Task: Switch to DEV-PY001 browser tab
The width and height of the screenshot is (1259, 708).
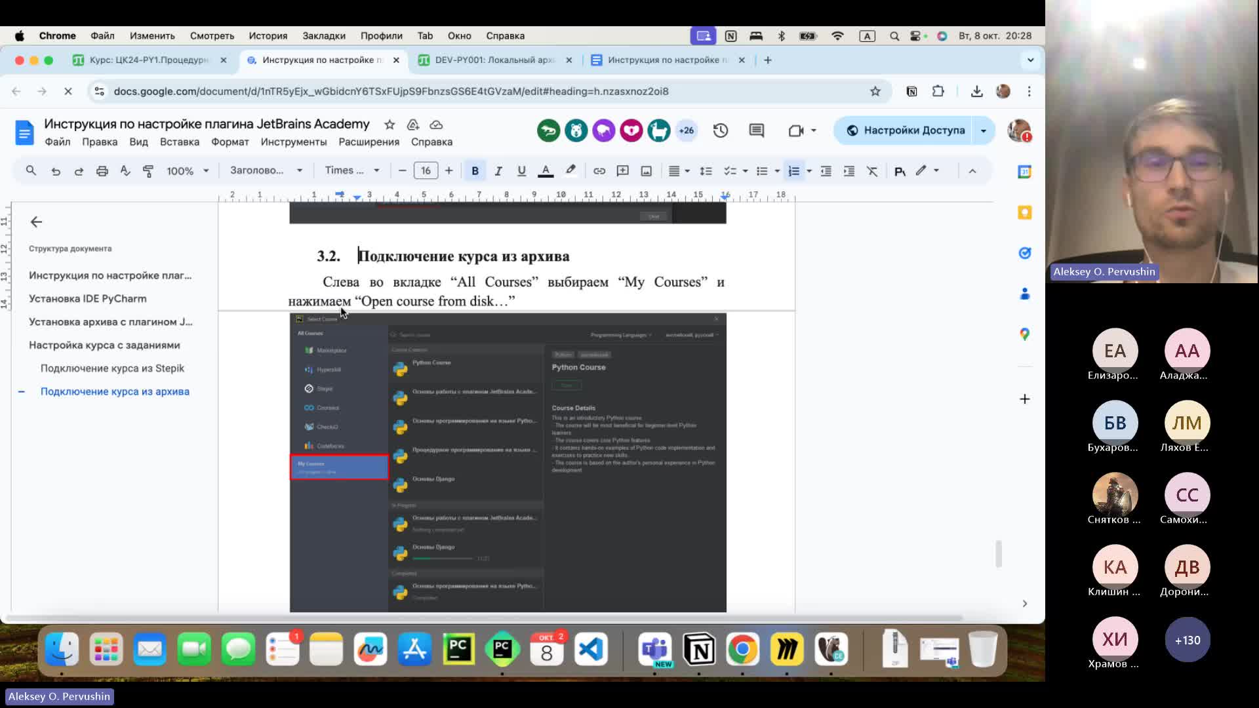Action: tap(495, 60)
